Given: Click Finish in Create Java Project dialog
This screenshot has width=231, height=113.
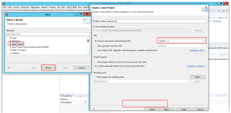Looking at the screenshot, I should (x=183, y=109).
